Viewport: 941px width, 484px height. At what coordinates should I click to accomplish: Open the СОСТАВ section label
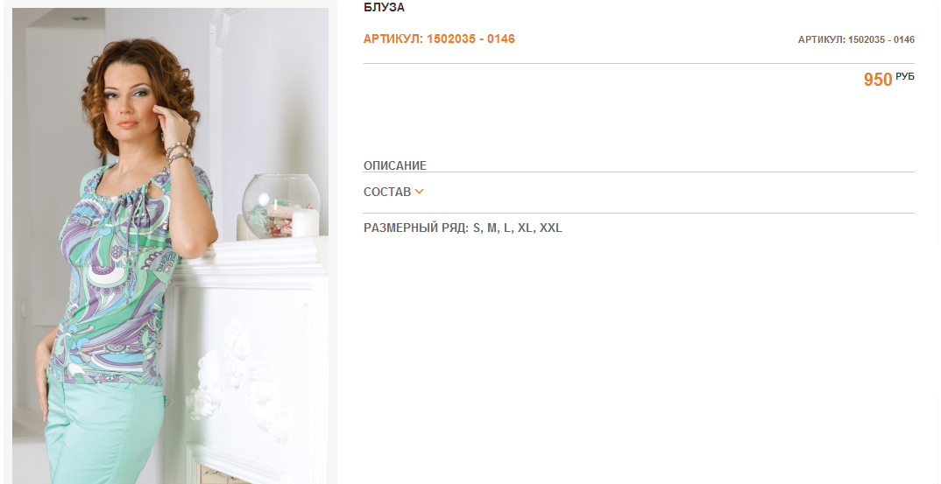(x=387, y=192)
